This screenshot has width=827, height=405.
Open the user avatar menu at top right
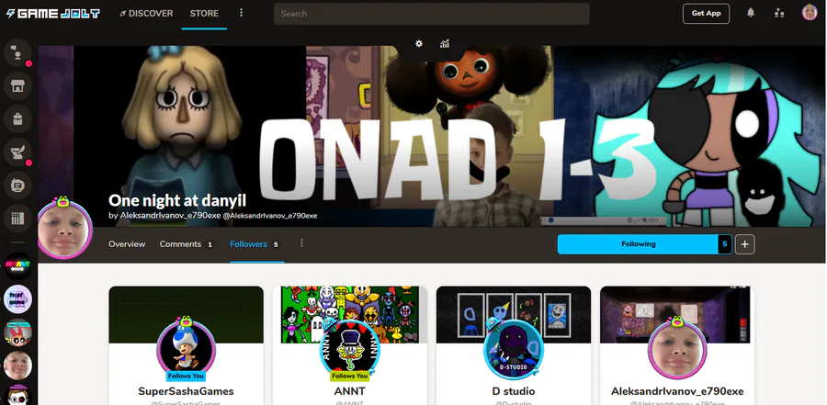(809, 13)
